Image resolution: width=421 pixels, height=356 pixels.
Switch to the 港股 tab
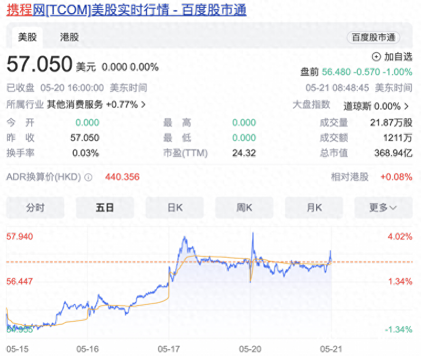pyautogui.click(x=69, y=37)
